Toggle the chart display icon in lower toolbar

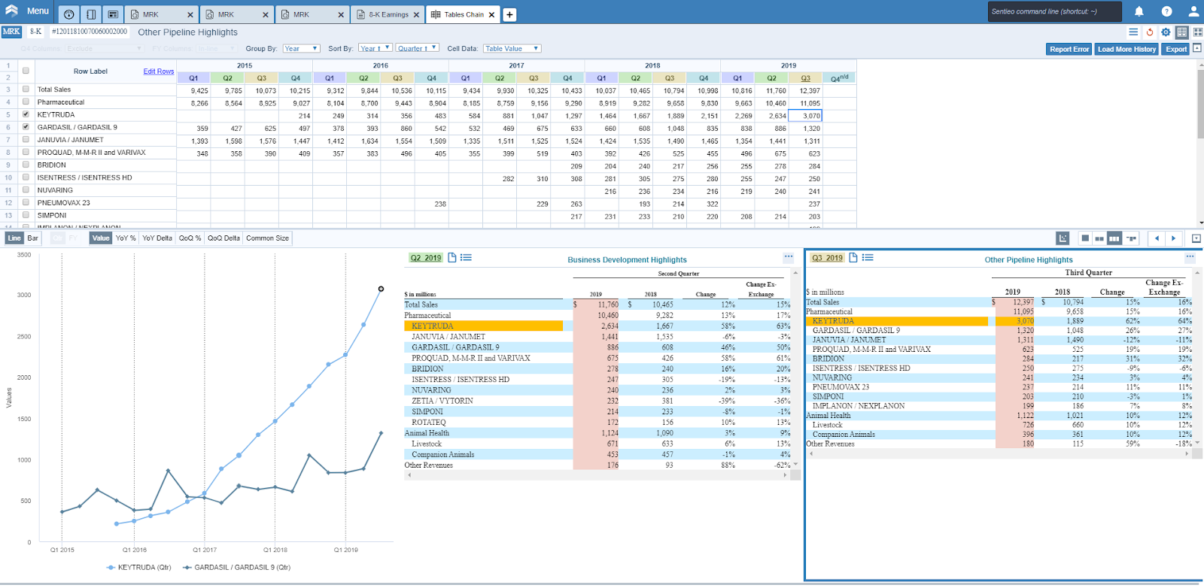point(1063,238)
